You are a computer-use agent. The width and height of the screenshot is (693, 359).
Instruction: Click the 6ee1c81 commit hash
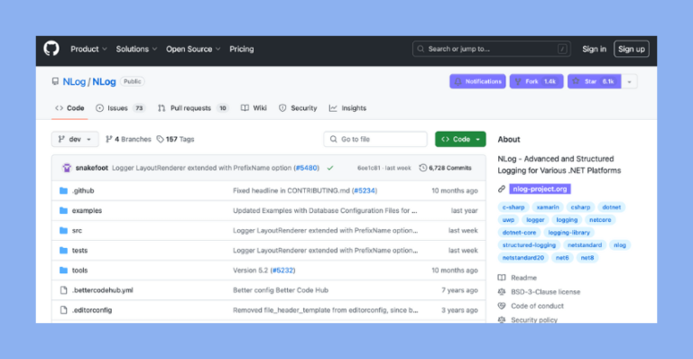(368, 168)
